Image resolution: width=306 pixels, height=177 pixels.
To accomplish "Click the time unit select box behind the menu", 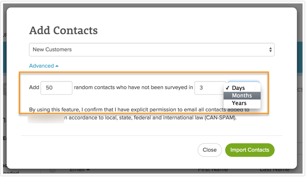I will 244,82.
